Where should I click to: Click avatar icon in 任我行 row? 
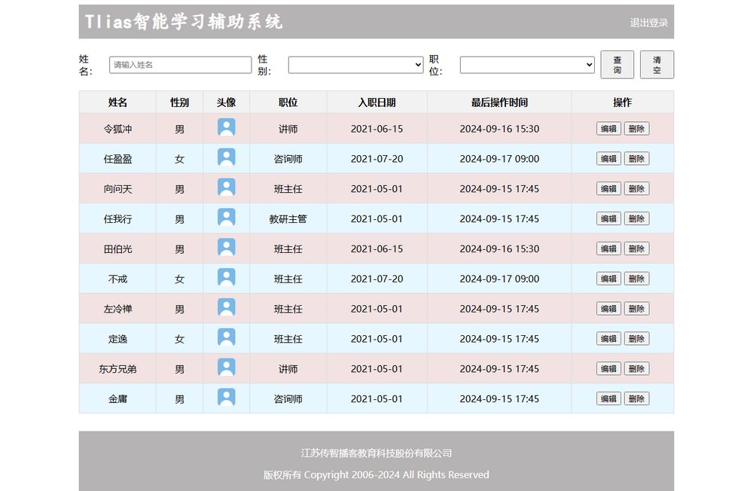(226, 218)
